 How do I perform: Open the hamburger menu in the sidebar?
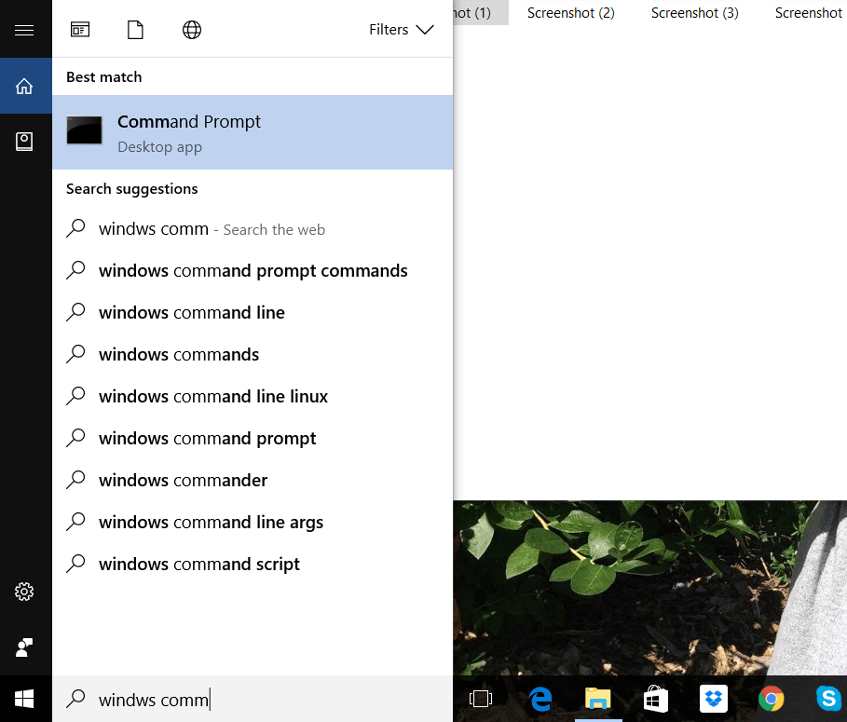[25, 28]
